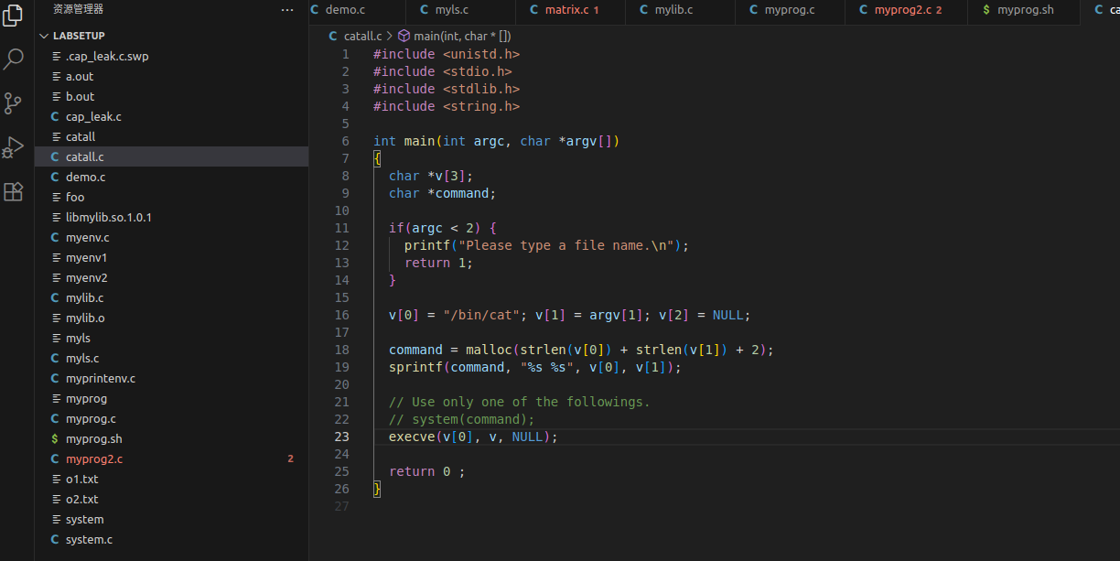Click catall.c in the breadcrumb bar

click(362, 36)
